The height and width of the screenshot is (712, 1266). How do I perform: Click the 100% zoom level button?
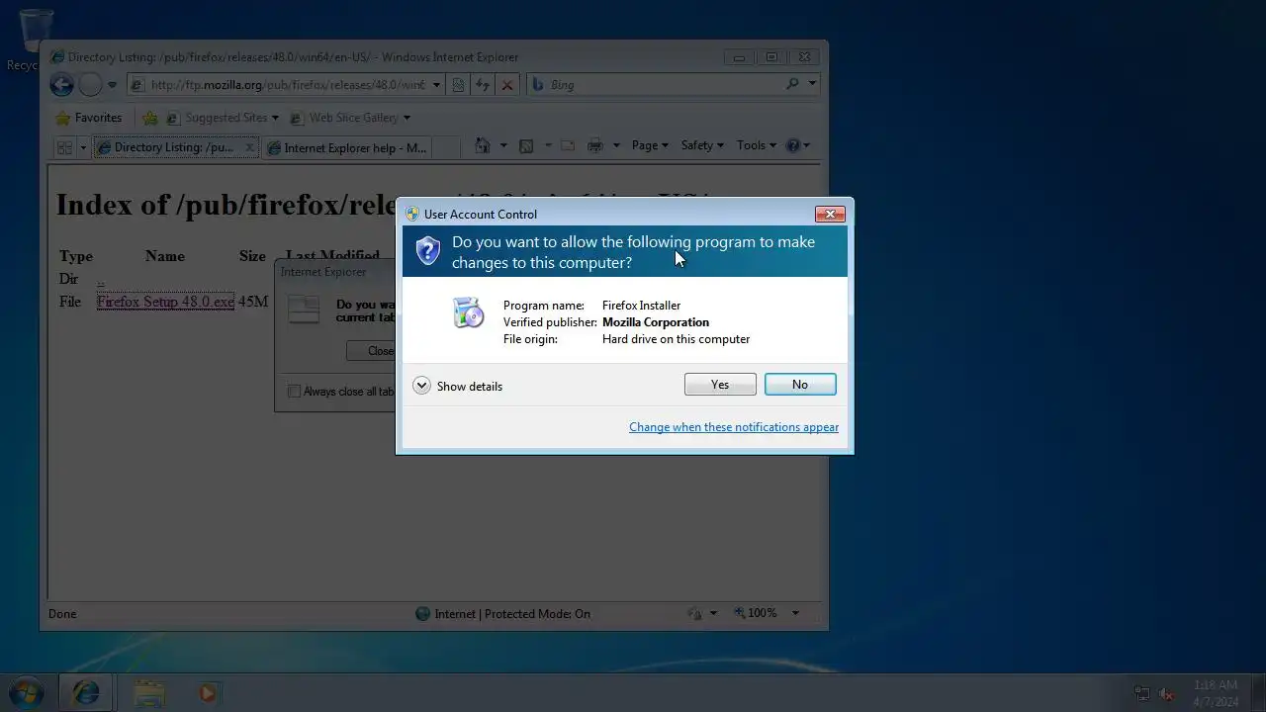[x=755, y=613]
